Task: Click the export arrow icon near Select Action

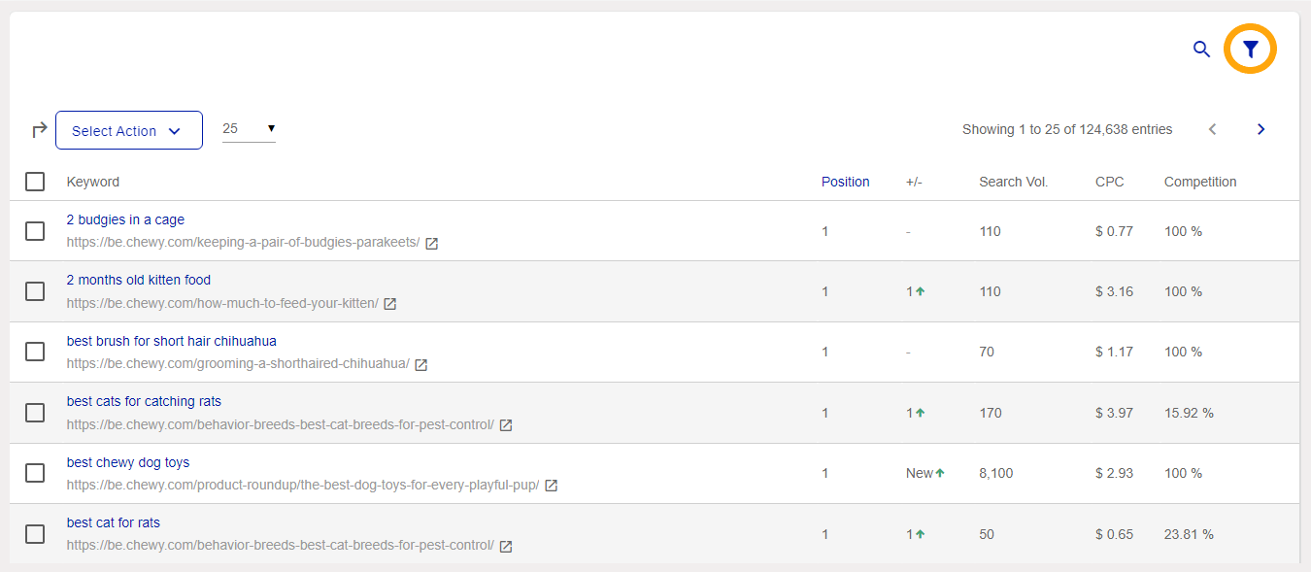Action: [39, 128]
